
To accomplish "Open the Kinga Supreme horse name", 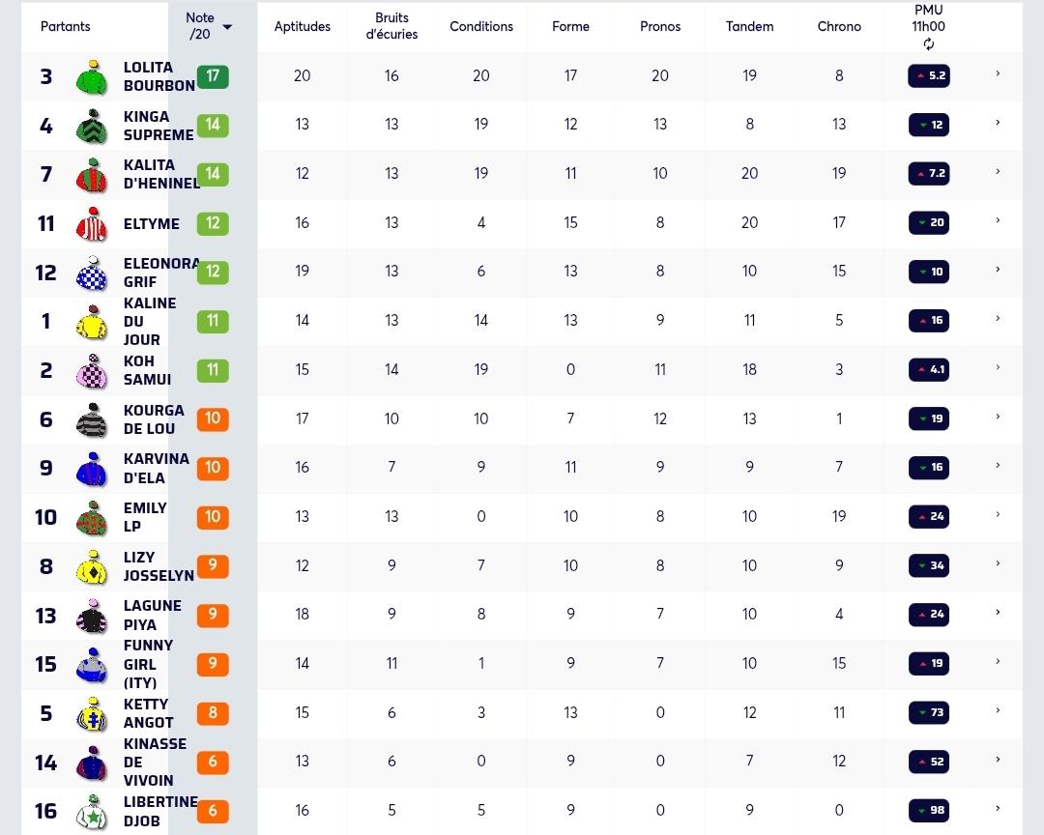I will click(x=159, y=126).
